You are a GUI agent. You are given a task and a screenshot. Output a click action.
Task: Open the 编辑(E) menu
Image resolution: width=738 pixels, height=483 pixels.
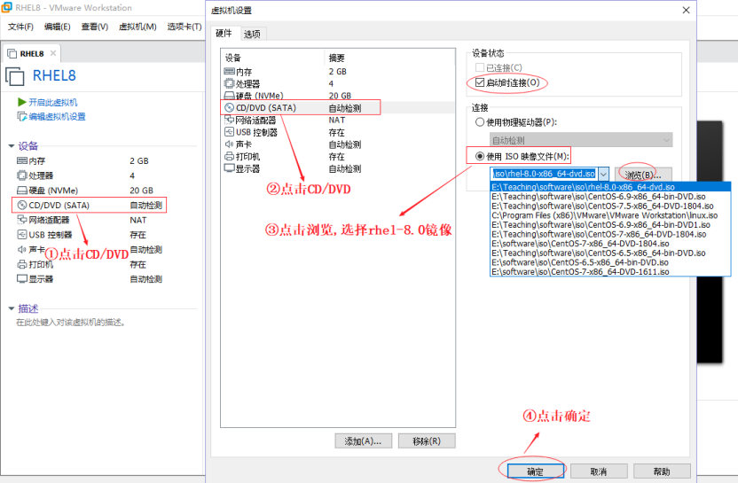(57, 27)
